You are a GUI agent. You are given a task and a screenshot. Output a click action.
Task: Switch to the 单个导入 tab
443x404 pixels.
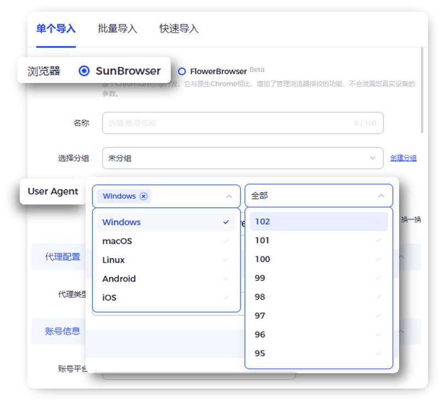(x=56, y=29)
